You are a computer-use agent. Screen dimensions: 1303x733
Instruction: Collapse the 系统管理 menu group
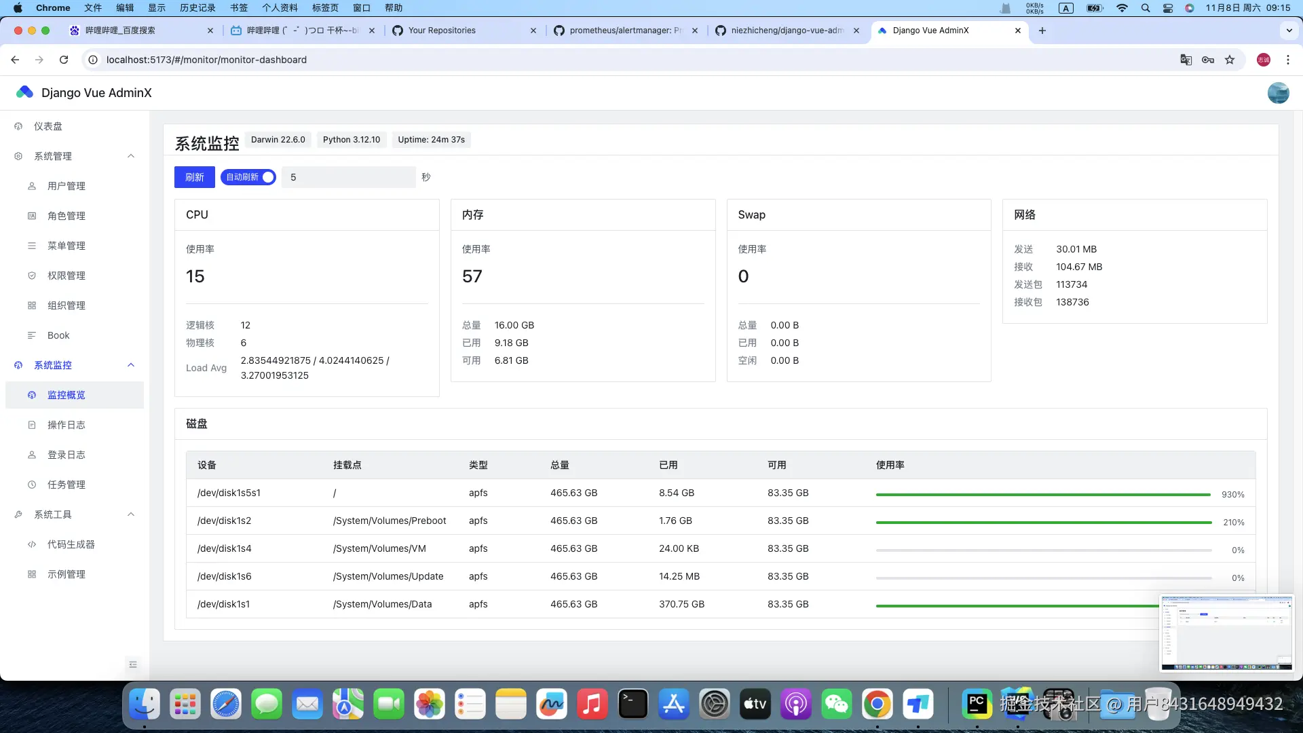[x=131, y=156]
